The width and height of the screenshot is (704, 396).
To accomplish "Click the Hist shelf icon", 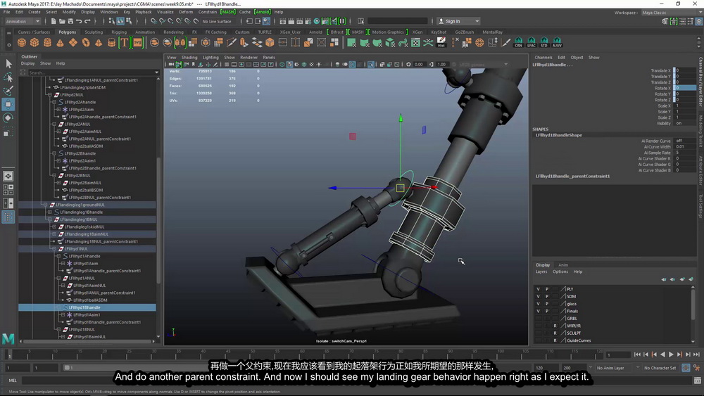I will [x=441, y=43].
